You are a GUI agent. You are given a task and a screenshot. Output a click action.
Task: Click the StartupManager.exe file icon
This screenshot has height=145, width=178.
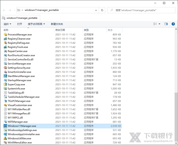[5, 80]
